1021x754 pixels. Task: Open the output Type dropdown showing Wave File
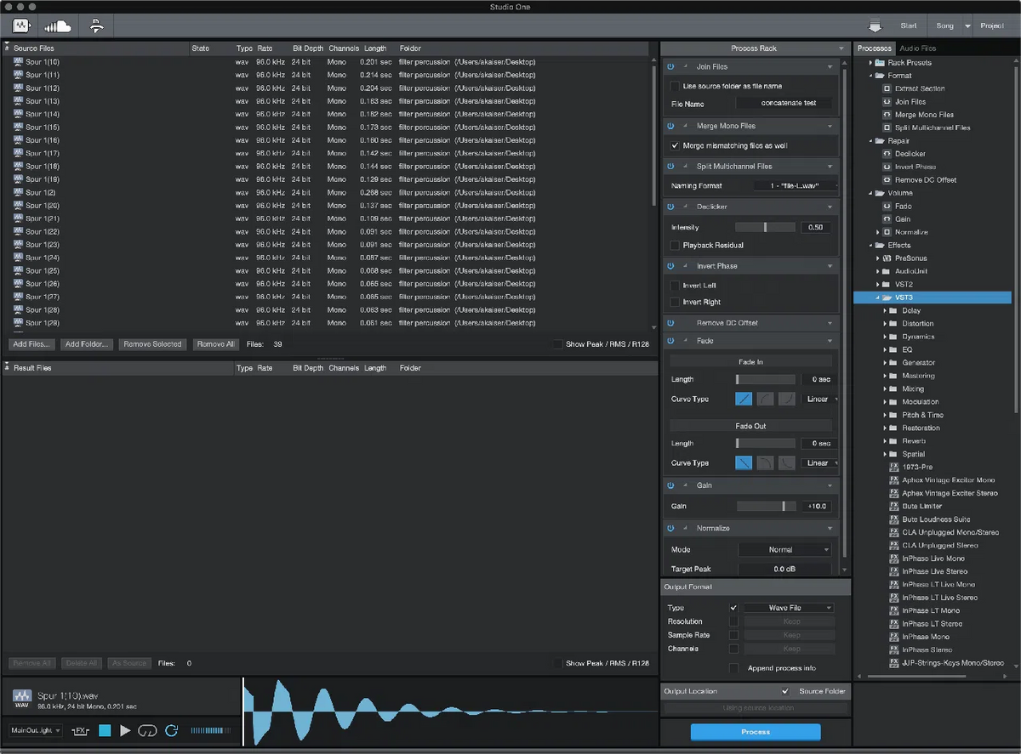click(x=788, y=607)
